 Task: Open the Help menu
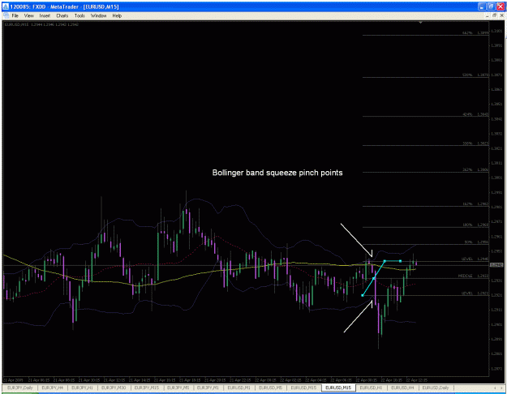click(x=117, y=15)
